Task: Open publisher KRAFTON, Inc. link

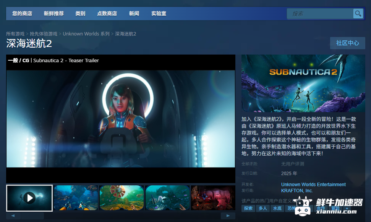Action: (x=297, y=191)
